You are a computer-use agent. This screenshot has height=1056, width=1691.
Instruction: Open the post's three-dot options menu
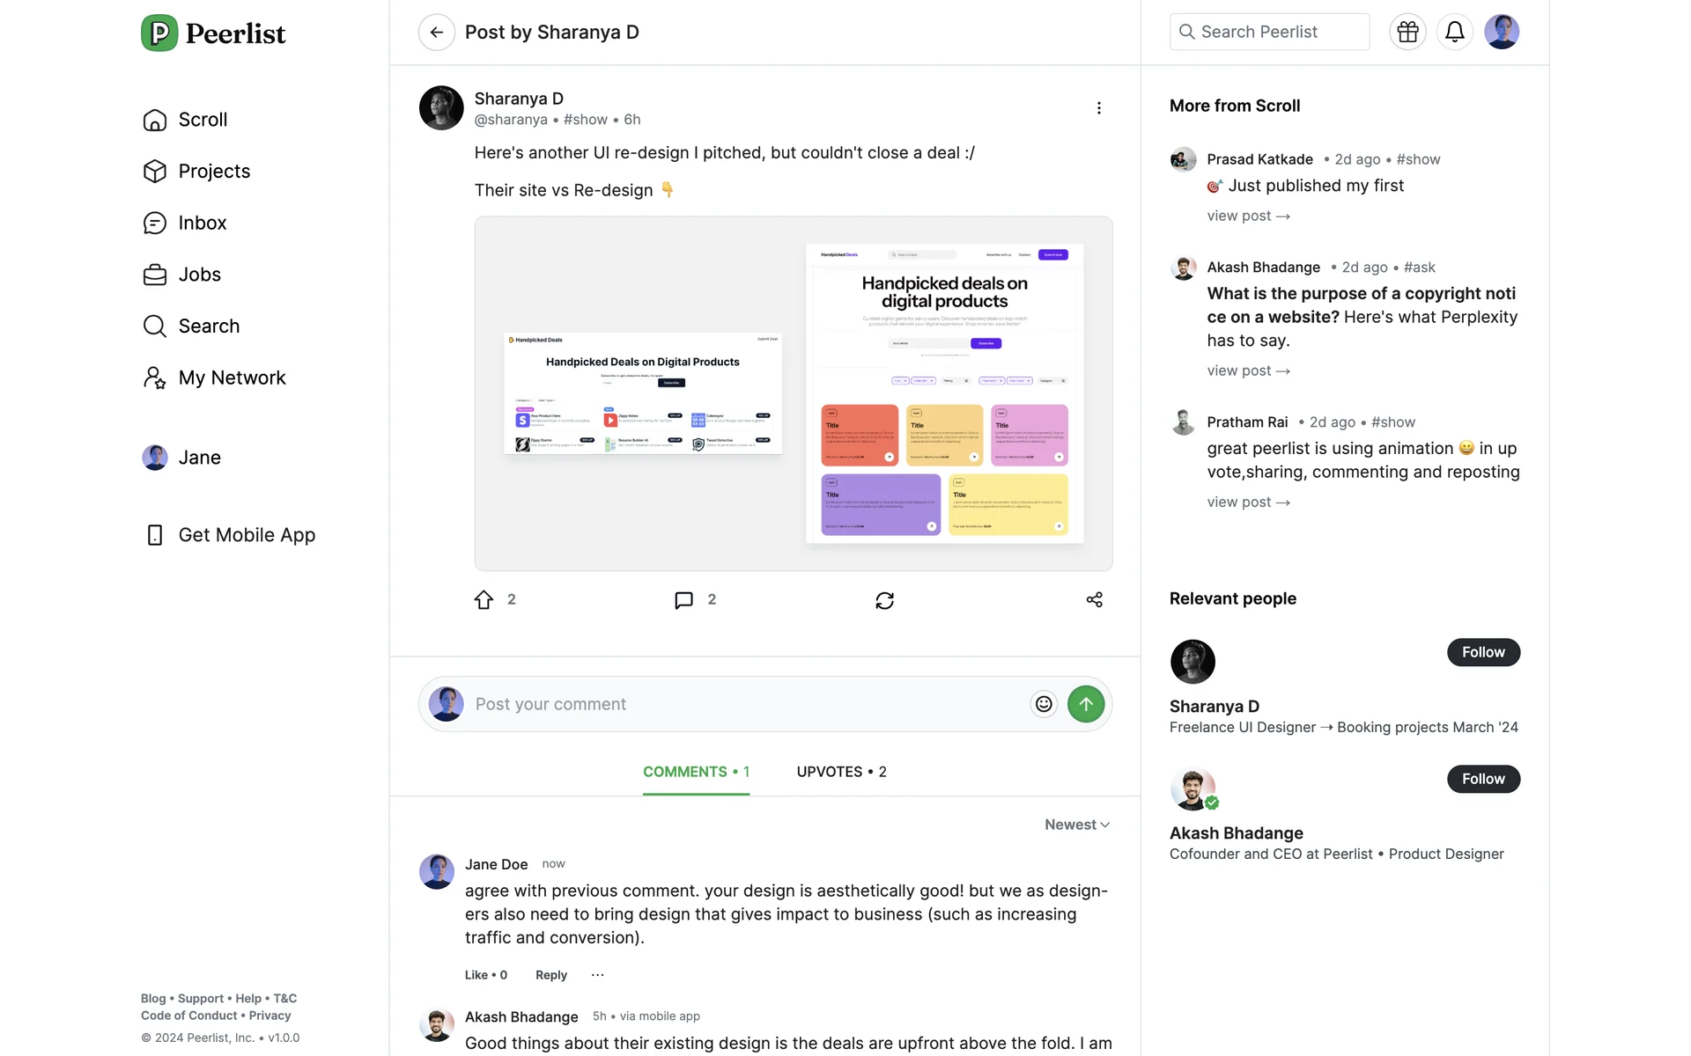pyautogui.click(x=1098, y=108)
